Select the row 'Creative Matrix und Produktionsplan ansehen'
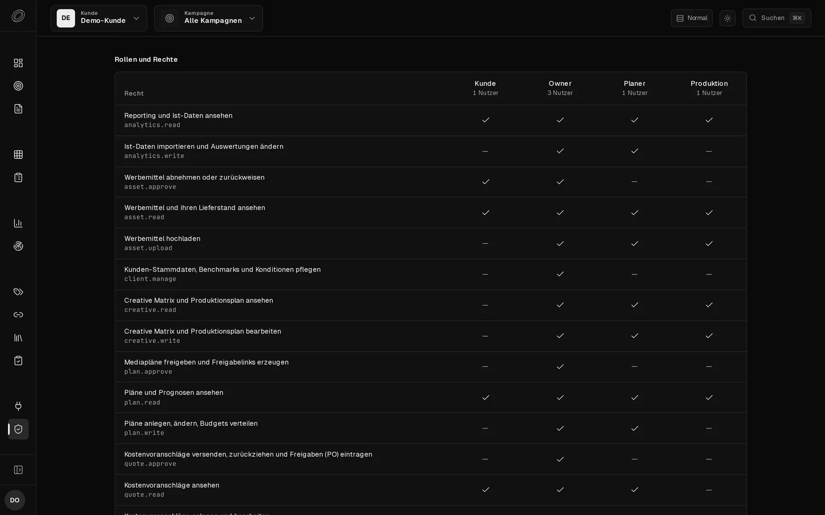The width and height of the screenshot is (825, 515). point(431,305)
